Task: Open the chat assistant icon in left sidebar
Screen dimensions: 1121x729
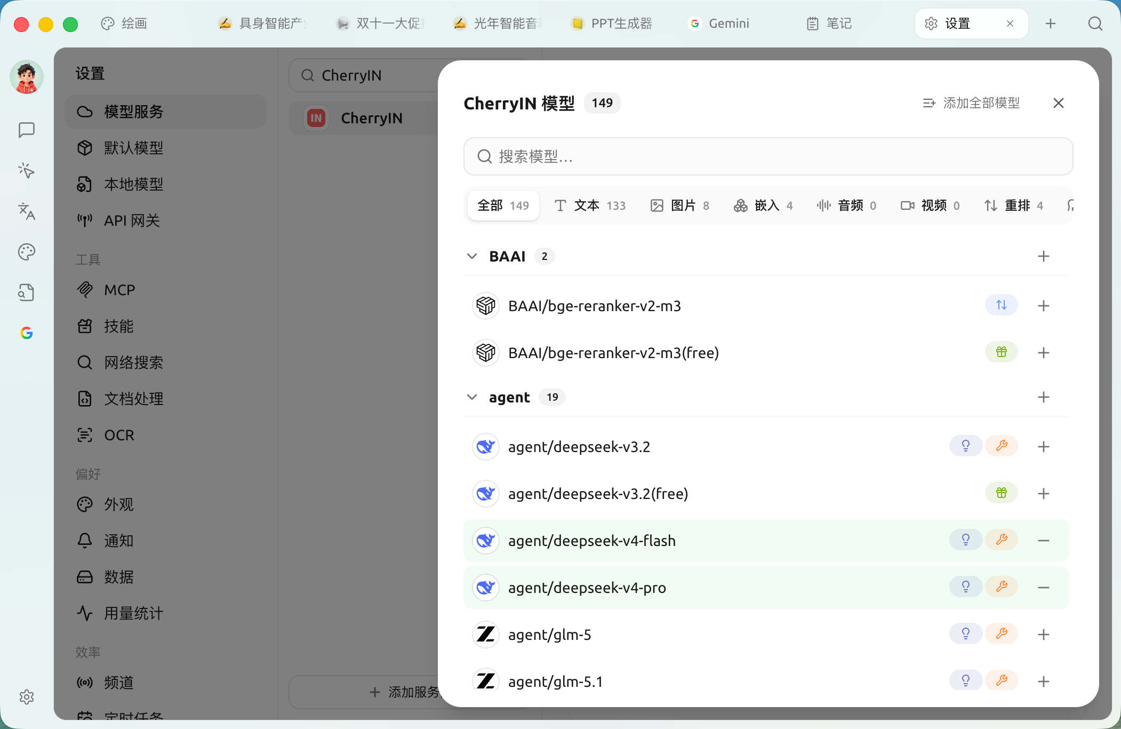Action: (27, 130)
